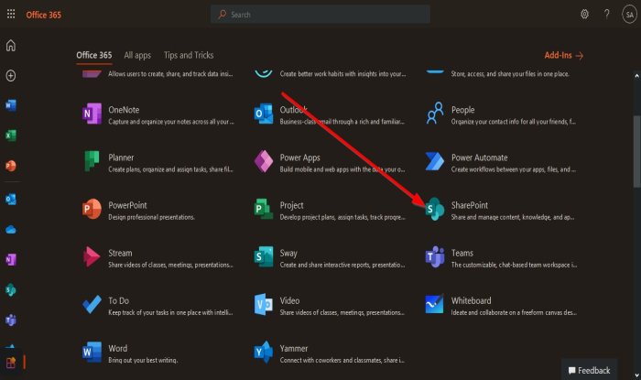Click the vertical scrollbar thumb
This screenshot has width=641, height=380.
pos(636,152)
